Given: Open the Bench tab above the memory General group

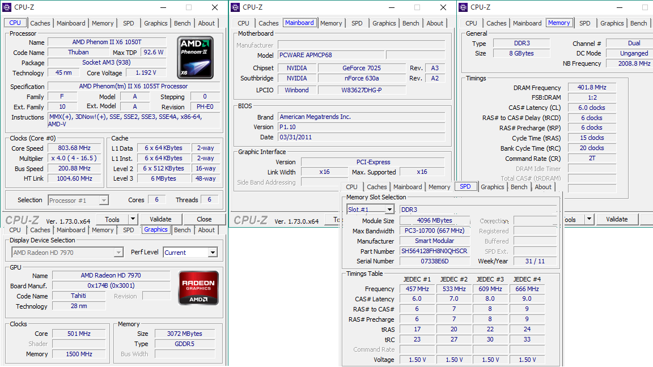Looking at the screenshot, I should (x=638, y=23).
